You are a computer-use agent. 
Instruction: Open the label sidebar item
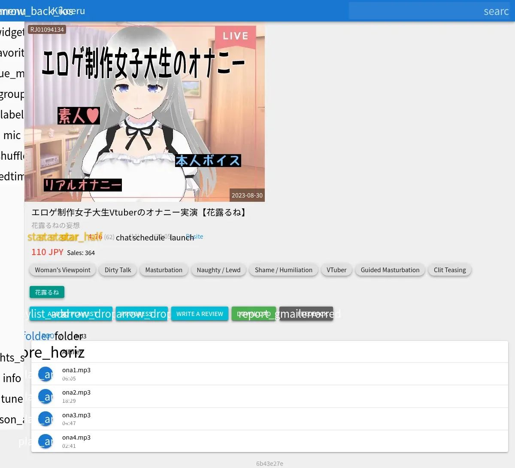pos(12,115)
